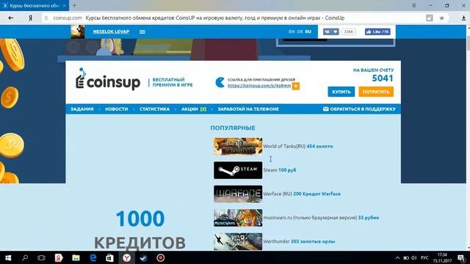Click the Facebook Like 71K button
The width and height of the screenshot is (470, 264).
click(377, 32)
